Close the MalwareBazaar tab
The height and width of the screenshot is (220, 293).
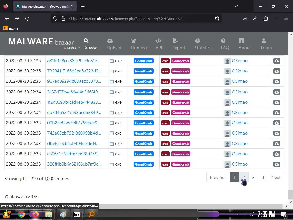[72, 6]
